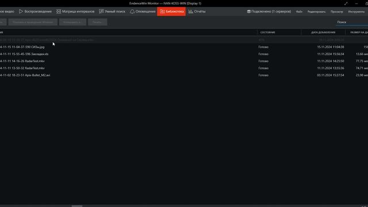Image resolution: width=368 pixels, height=207 pixels.
Task: Click date 11.11.2024 15:56:34
Action: click(331, 54)
